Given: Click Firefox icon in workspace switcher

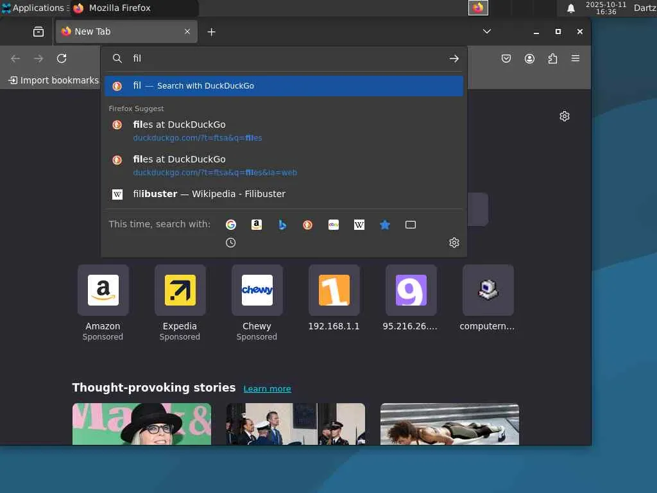Looking at the screenshot, I should (478, 8).
